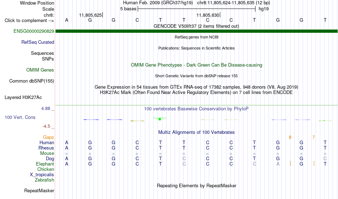Click the Common dbSNP(155) track label
The image size is (338, 199).
[32, 81]
